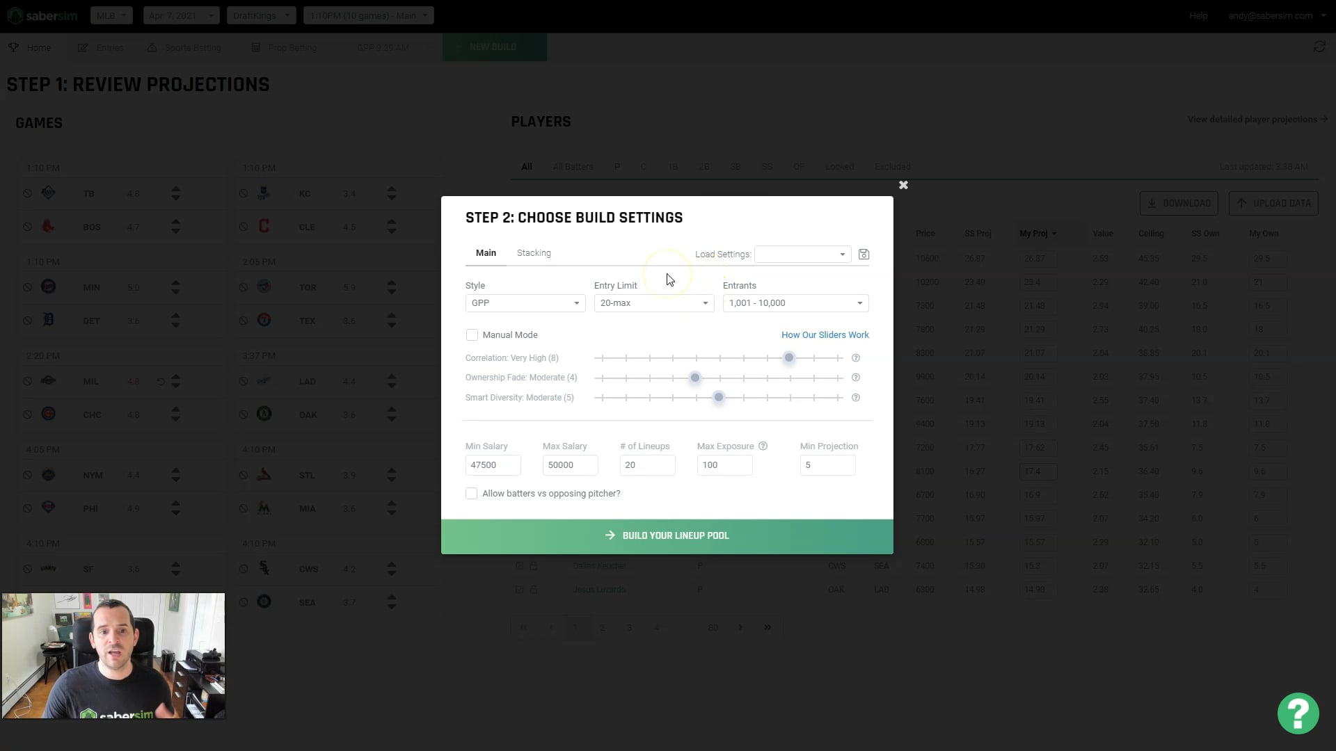This screenshot has width=1336, height=751.
Task: Close the build settings dialog with X
Action: pos(903,185)
